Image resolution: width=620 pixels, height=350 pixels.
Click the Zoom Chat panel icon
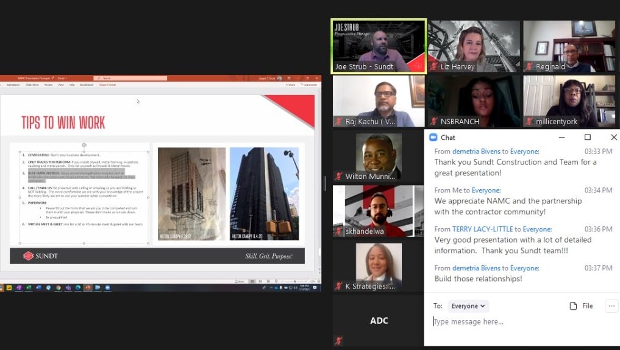[433, 138]
